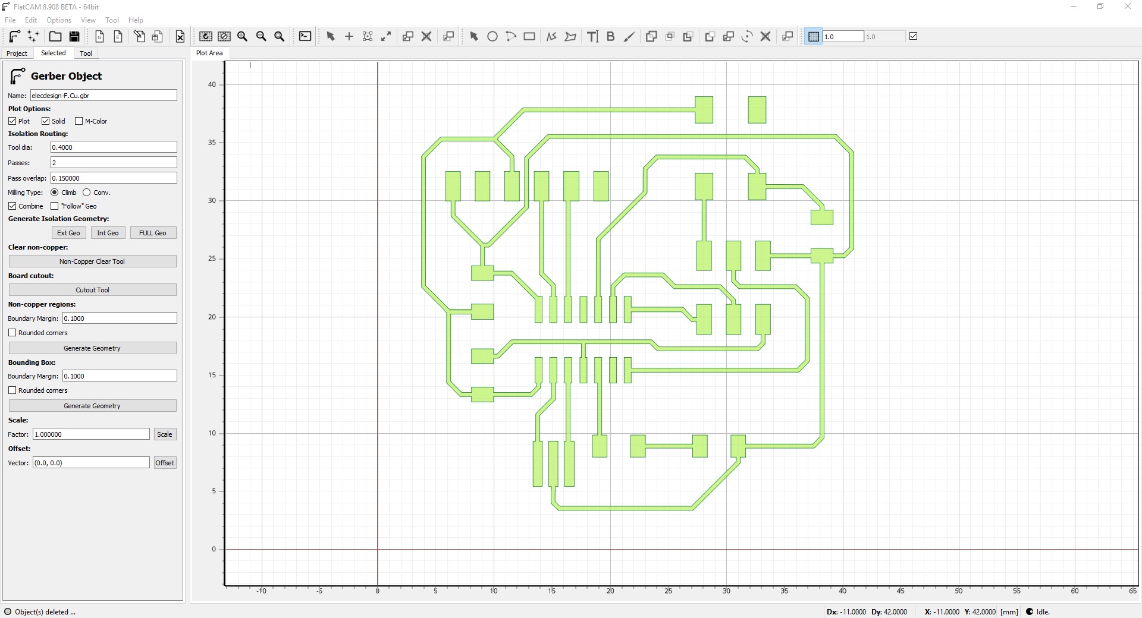Switch to the Tool tab in the side panel

point(86,53)
